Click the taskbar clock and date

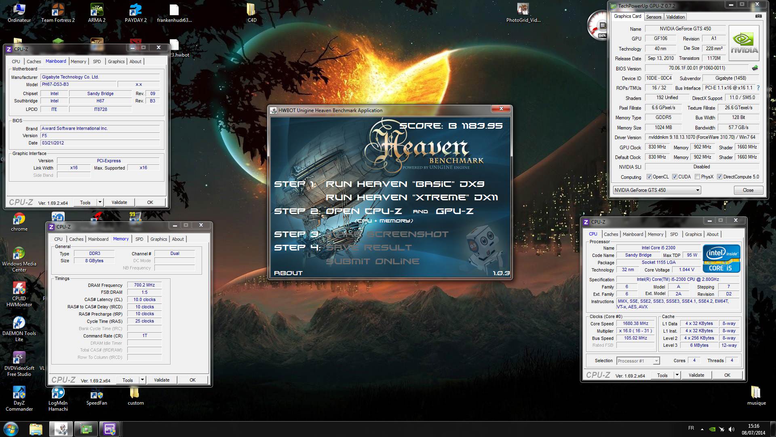(753, 429)
